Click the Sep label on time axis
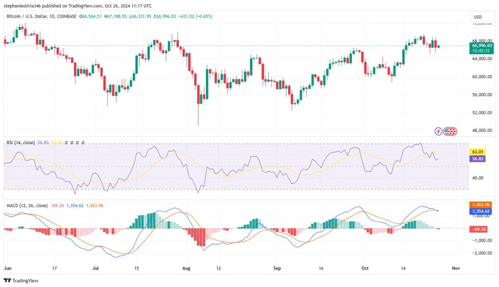The height and width of the screenshot is (287, 499). 277,268
